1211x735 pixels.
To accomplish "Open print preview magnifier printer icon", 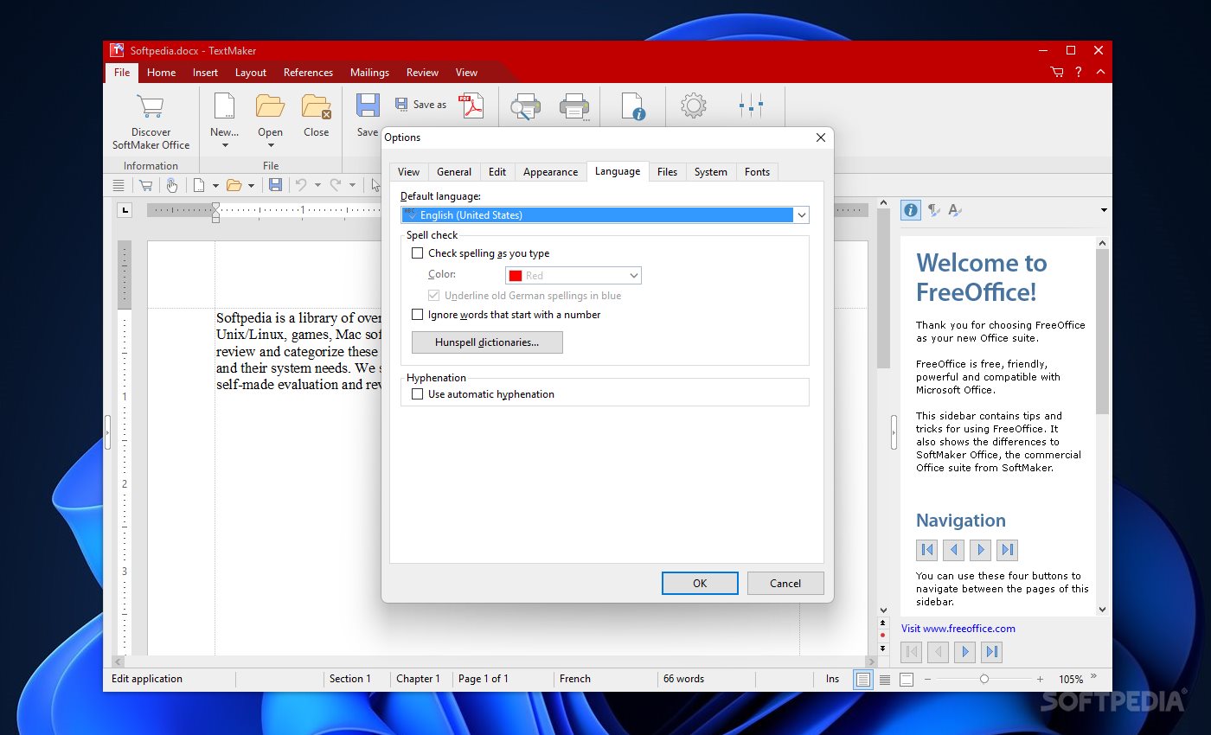I will click(x=525, y=107).
